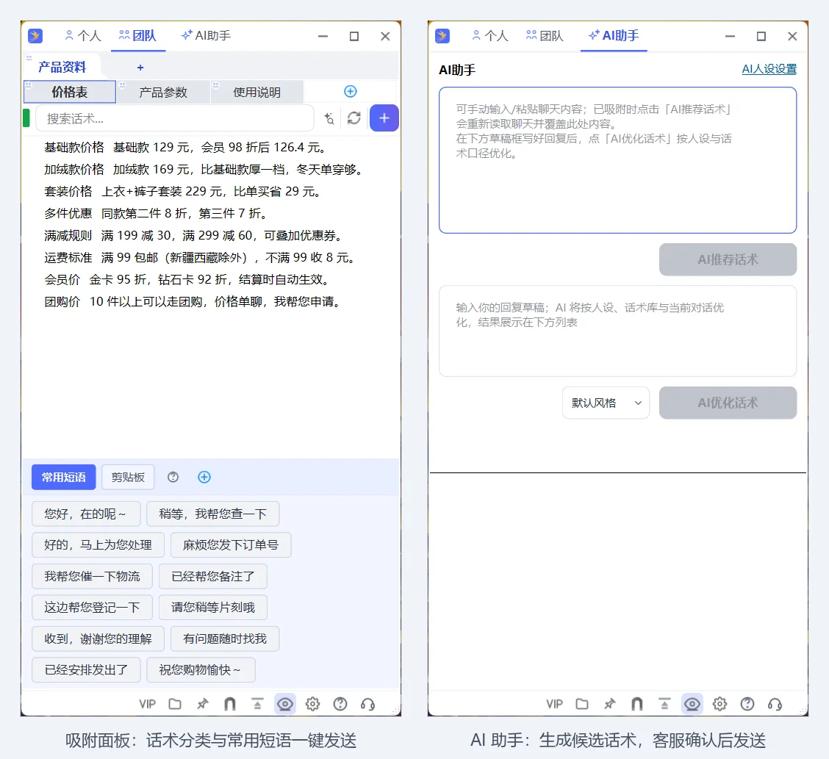Click the help icon next to 剪贴板
Screen dimensions: 829x759
pos(173,478)
